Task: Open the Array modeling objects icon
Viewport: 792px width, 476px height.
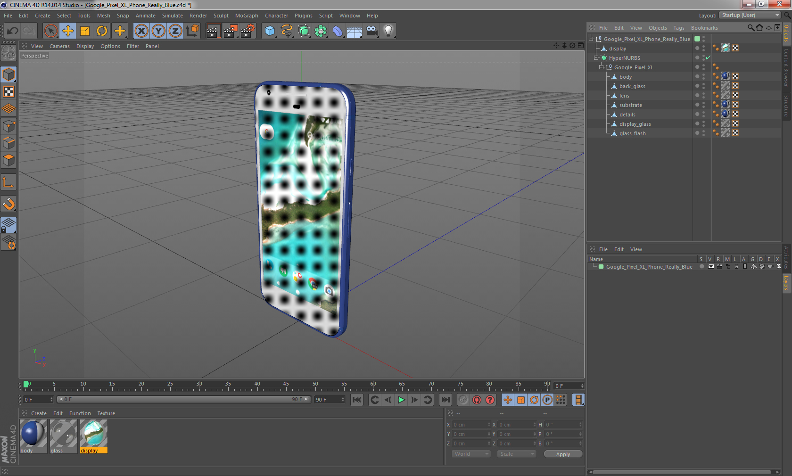Action: pos(321,31)
